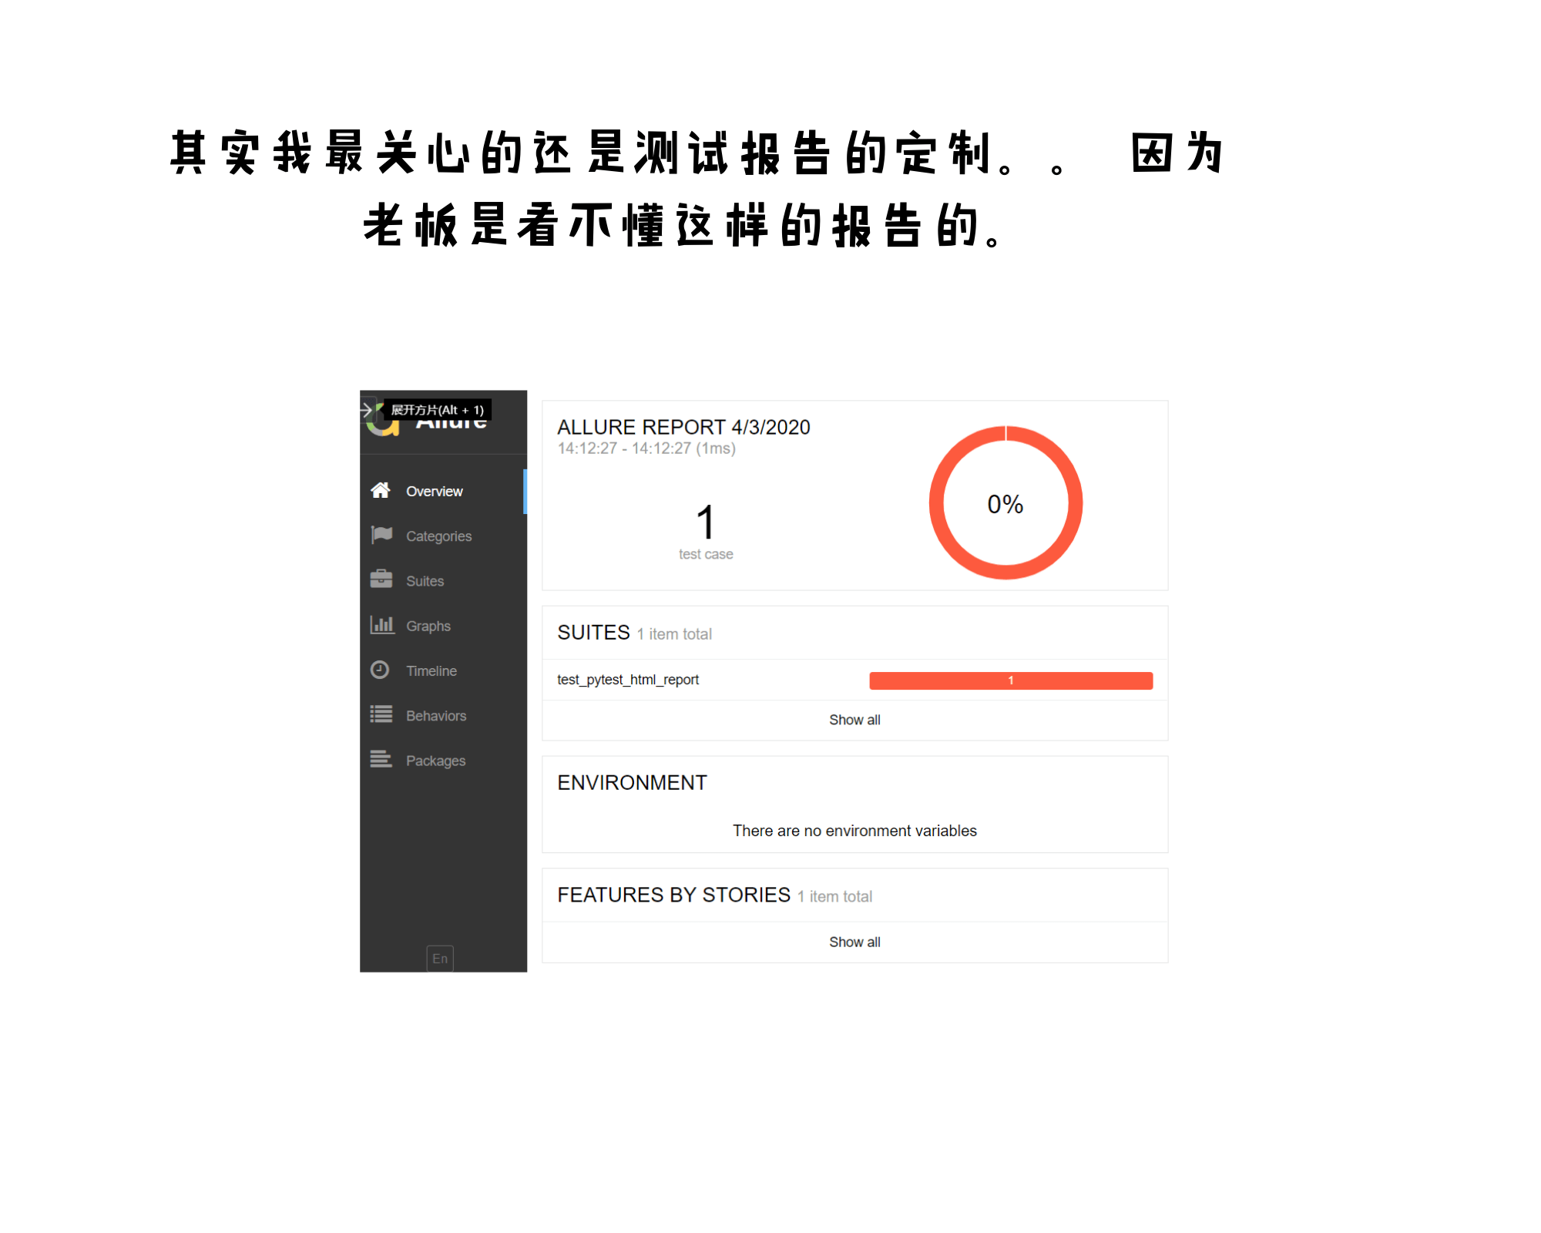
Task: Open Categories via the flag icon
Action: pyautogui.click(x=381, y=536)
